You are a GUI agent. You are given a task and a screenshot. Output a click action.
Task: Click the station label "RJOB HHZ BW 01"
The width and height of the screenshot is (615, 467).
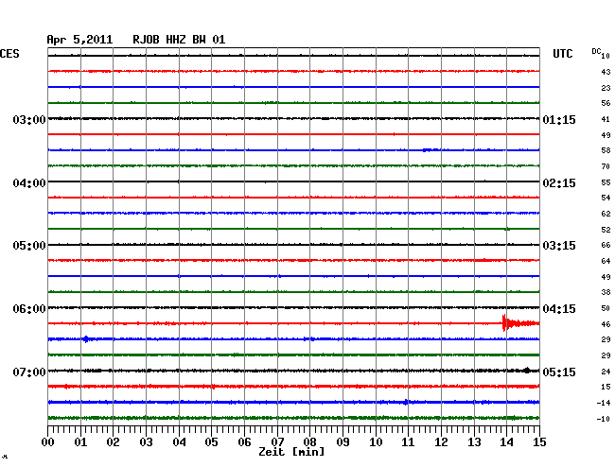[179, 40]
